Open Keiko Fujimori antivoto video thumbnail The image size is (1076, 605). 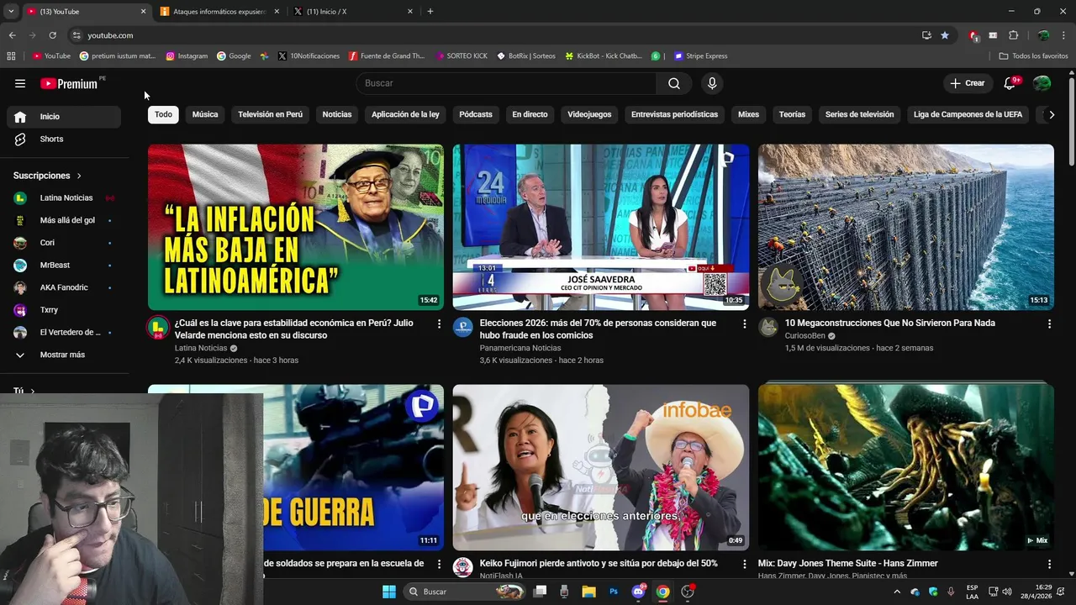[601, 467]
